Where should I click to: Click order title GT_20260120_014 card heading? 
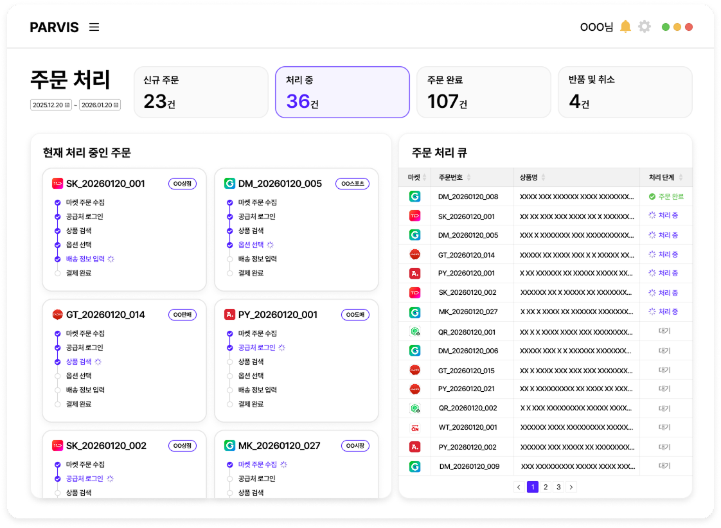105,314
